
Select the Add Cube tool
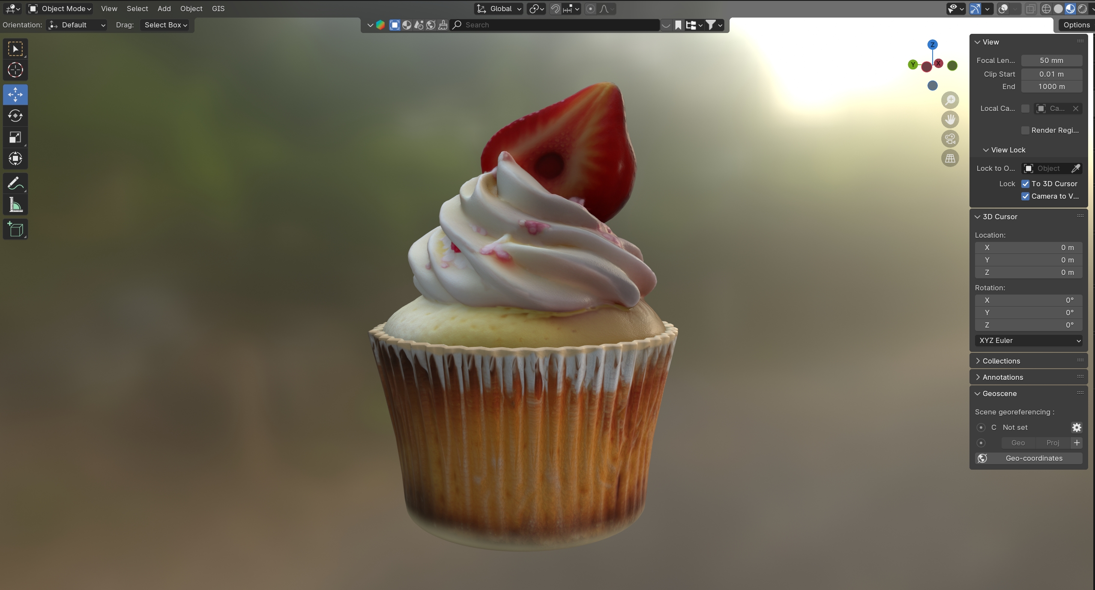[15, 229]
